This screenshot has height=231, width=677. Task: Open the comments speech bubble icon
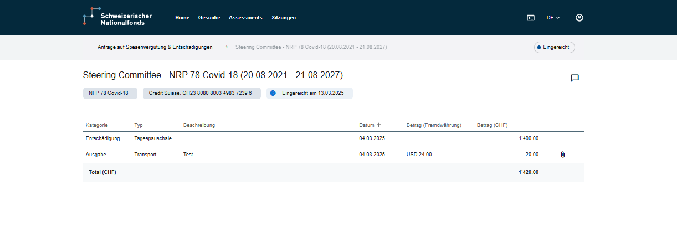coord(575,78)
